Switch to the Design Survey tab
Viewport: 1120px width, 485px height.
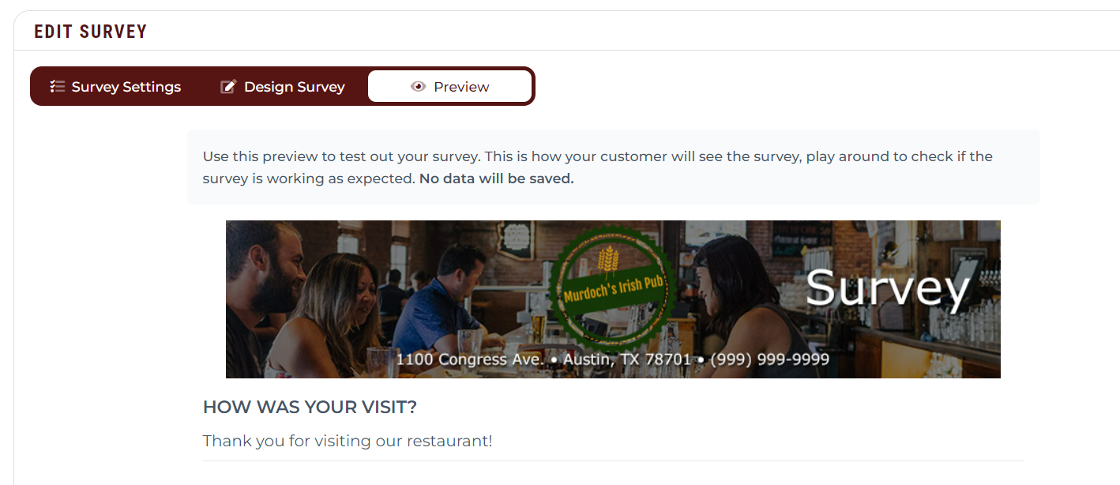coord(283,87)
